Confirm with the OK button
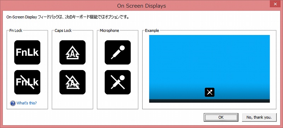 221,117
